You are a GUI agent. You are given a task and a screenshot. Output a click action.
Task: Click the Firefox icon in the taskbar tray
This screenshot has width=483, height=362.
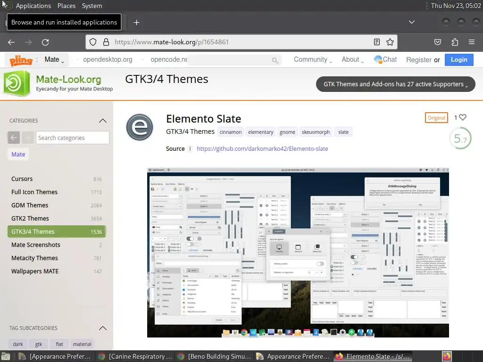pos(447,356)
